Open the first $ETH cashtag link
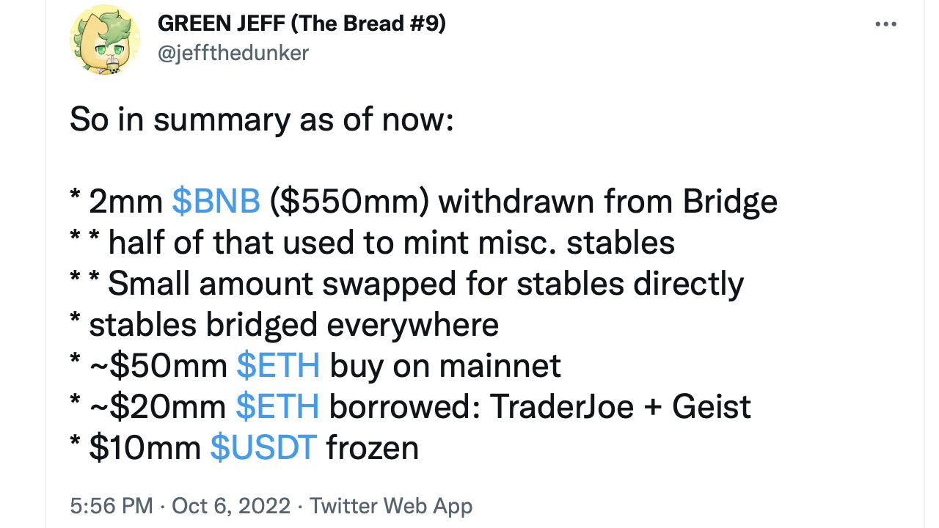 click(x=278, y=365)
